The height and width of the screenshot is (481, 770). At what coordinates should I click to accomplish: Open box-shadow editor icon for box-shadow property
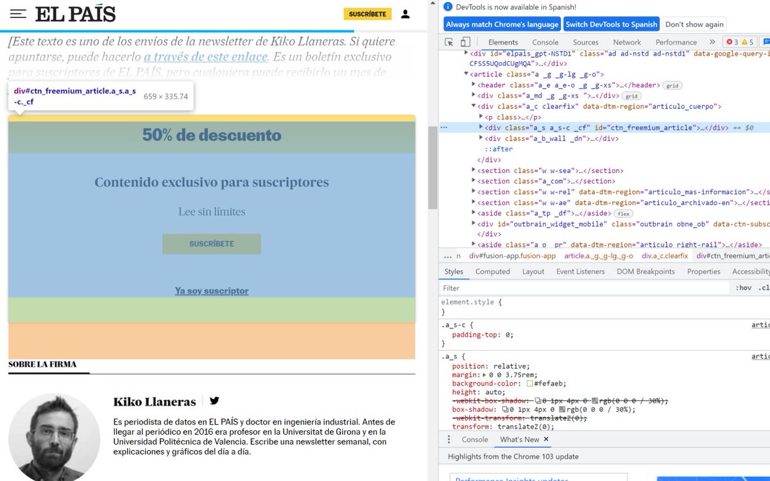click(x=506, y=409)
